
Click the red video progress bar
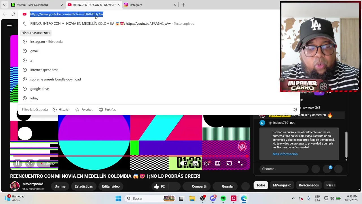(130, 156)
